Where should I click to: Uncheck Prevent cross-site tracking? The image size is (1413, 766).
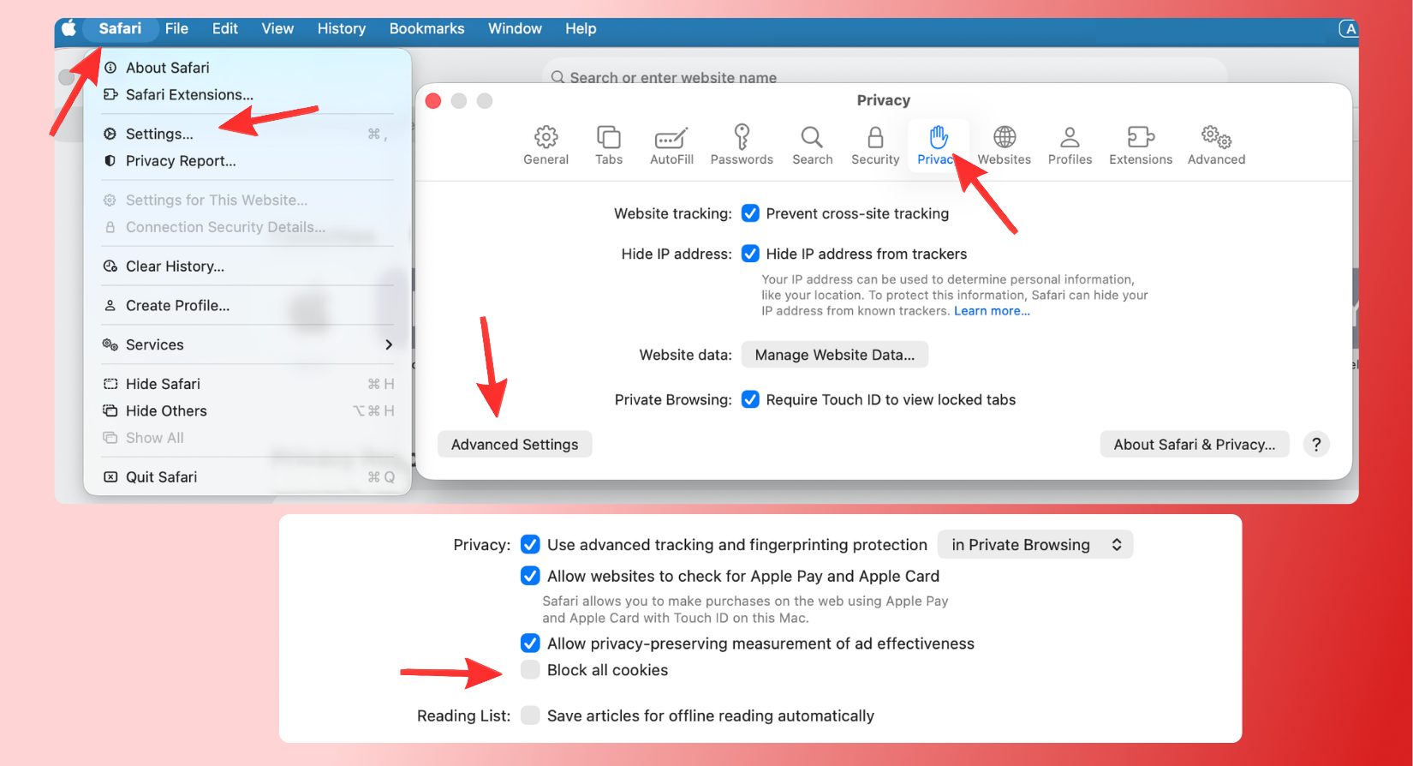[x=750, y=213]
